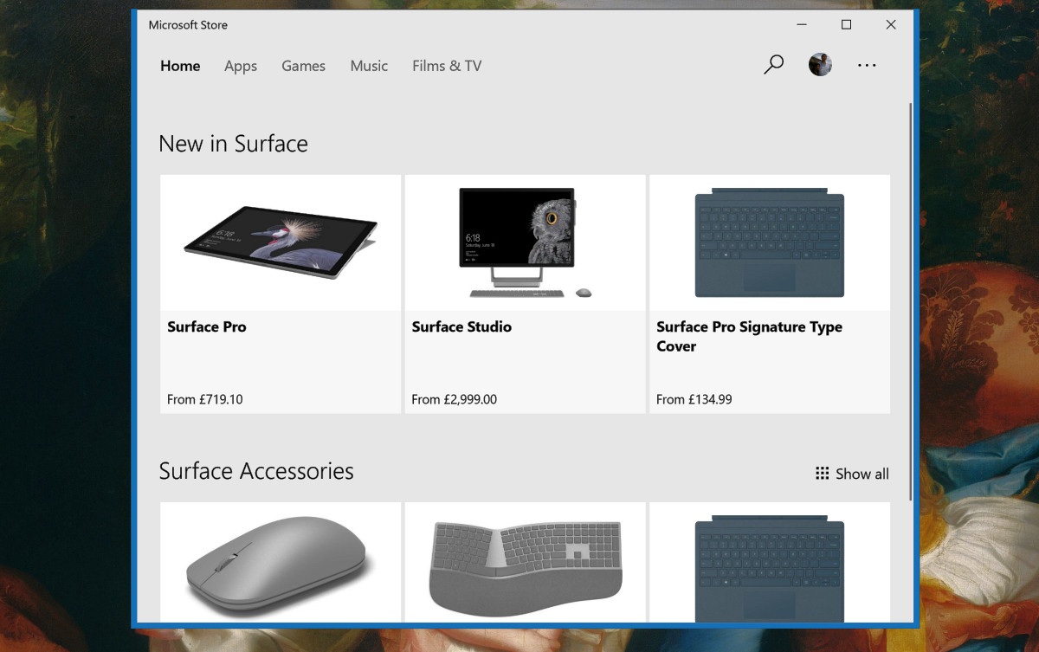Select the Films & TV tab
1039x652 pixels.
pyautogui.click(x=447, y=66)
